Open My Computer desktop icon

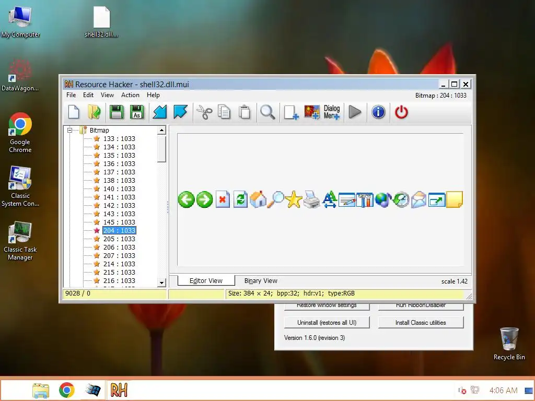coord(20,22)
